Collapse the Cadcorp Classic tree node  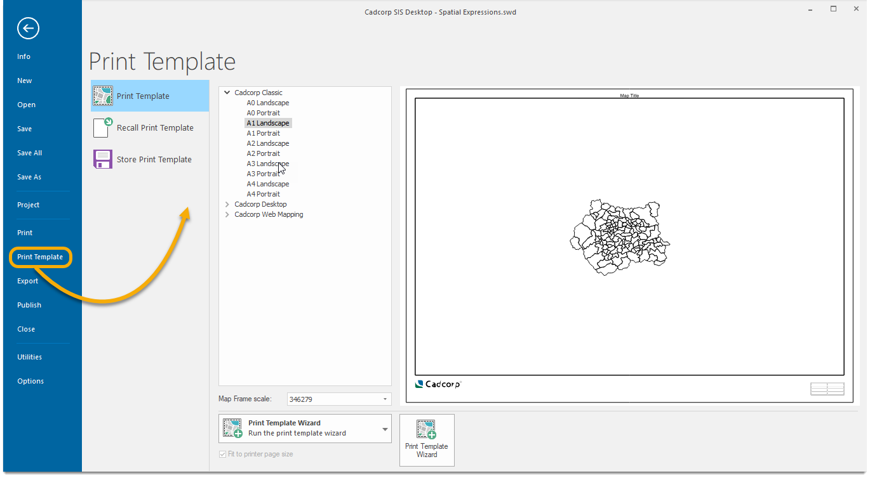[227, 93]
